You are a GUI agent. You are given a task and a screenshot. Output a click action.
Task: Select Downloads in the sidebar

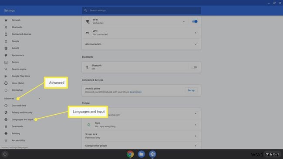(17, 126)
